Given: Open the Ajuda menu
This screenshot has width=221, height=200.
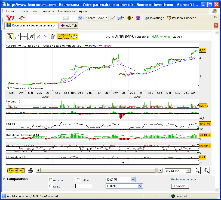Looking at the screenshot, I should [83, 11].
